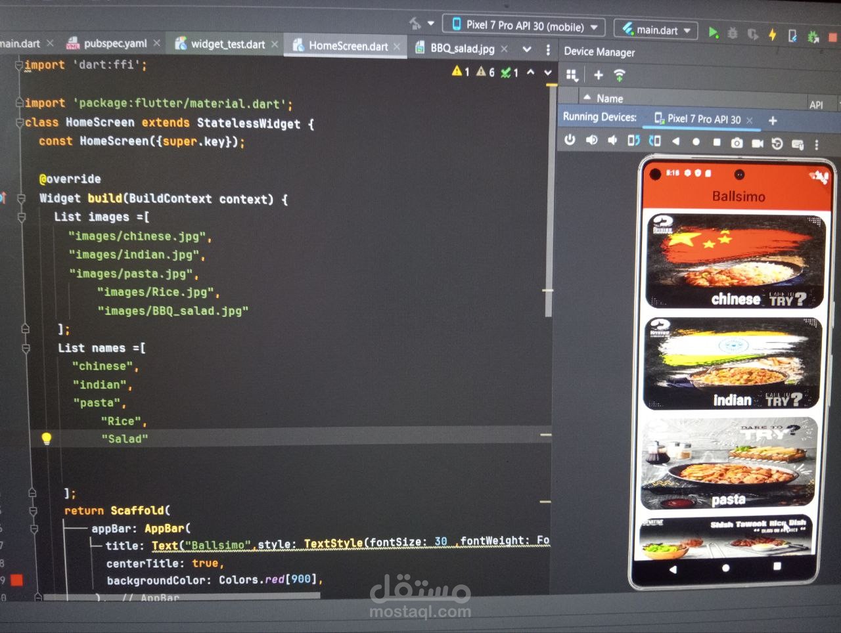Collapse the import 'dart:ffi' fold marker
Viewport: 841px width, 633px height.
(x=19, y=65)
